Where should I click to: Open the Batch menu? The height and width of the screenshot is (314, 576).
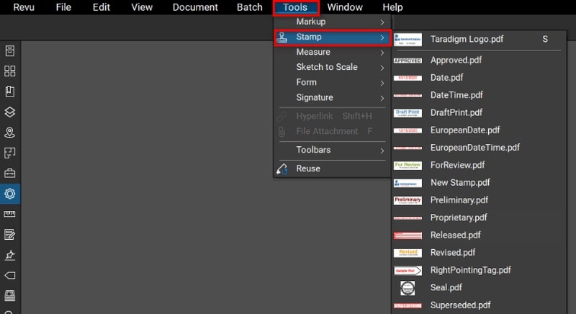[x=249, y=7]
